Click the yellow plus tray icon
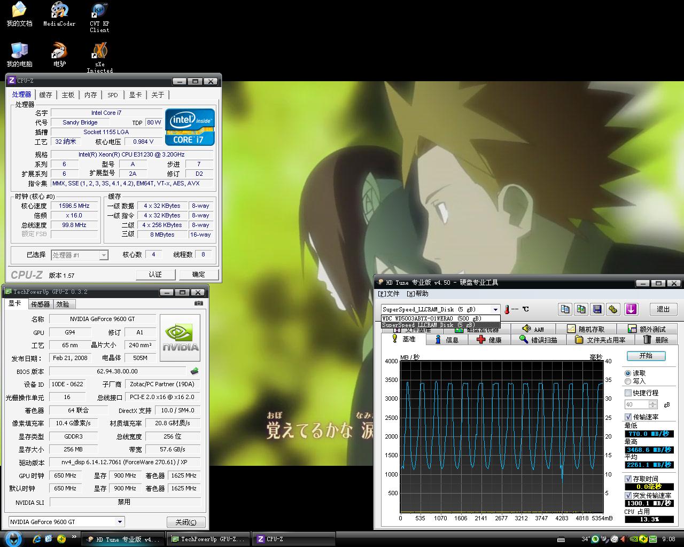 click(x=643, y=539)
